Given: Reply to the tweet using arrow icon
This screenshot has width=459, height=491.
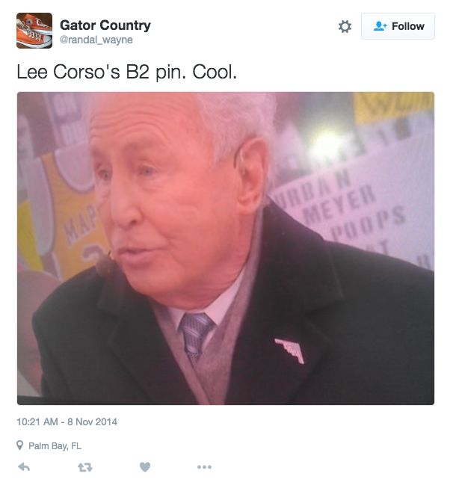Looking at the screenshot, I should pos(24,467).
